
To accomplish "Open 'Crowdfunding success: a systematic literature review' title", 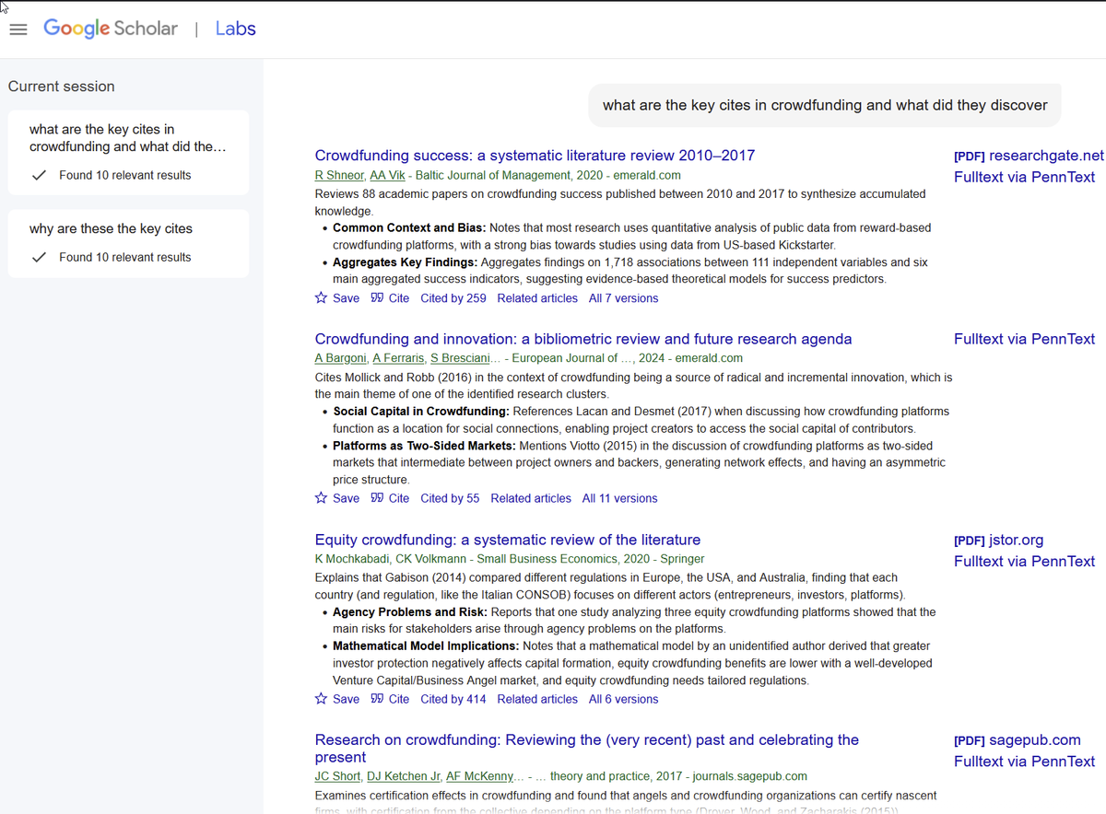I will click(x=535, y=156).
